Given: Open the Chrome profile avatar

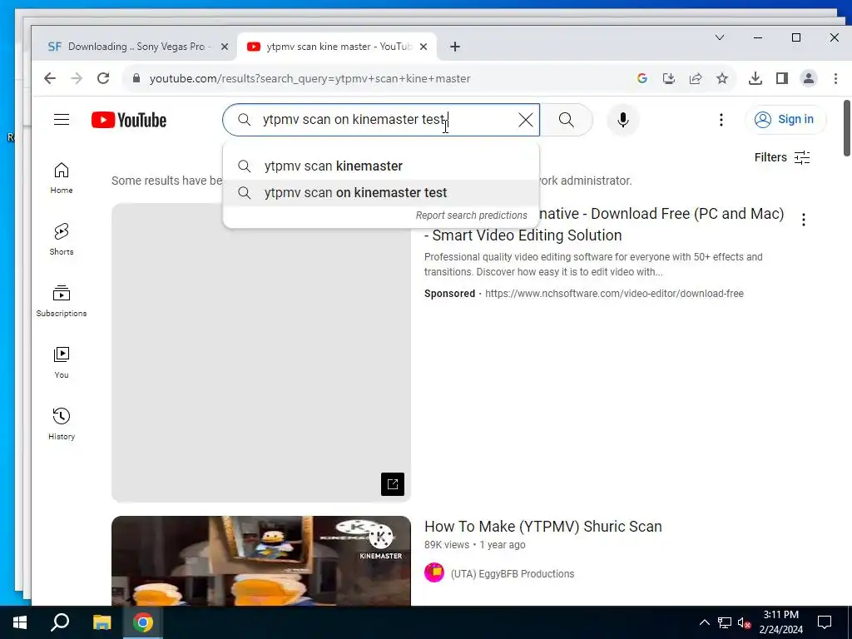Looking at the screenshot, I should click(x=809, y=78).
